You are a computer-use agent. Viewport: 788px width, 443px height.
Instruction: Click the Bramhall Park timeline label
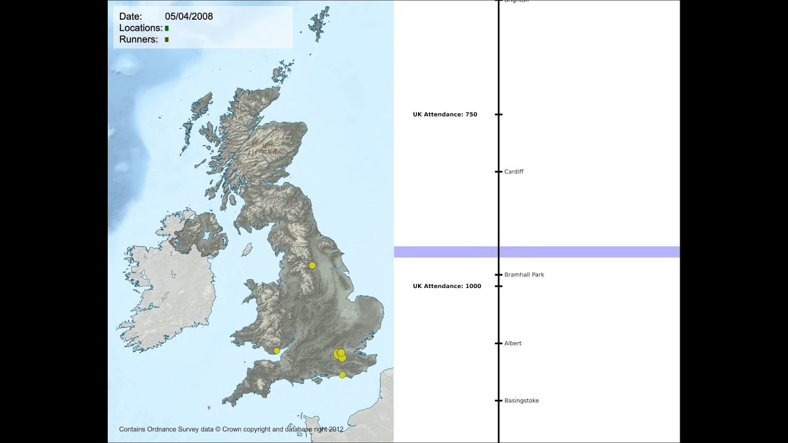(x=524, y=275)
